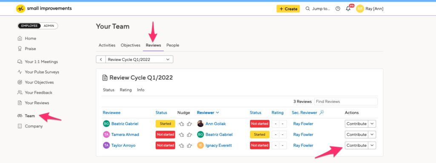Click the Team group icon
Screen dimensions: 436x163
20,116
